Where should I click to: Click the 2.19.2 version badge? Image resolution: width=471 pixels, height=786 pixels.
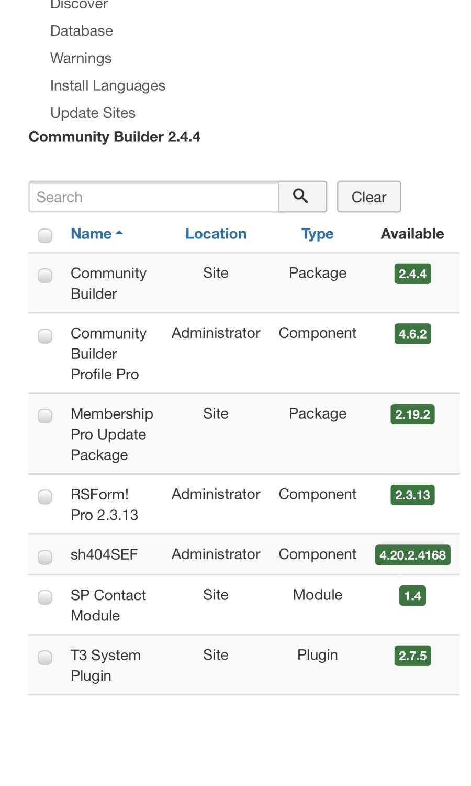[x=412, y=414]
